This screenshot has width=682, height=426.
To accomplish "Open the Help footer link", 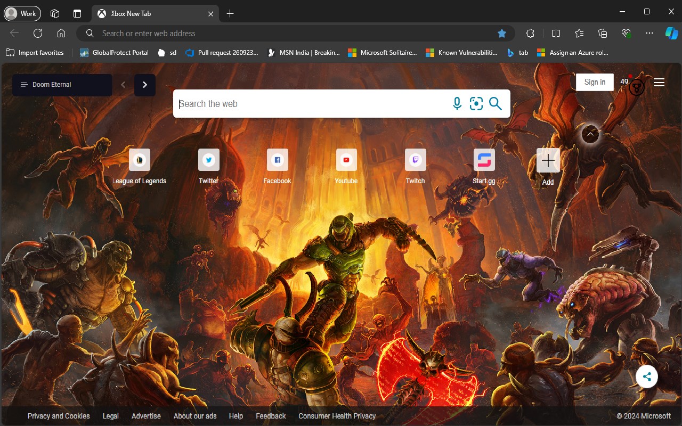I will 236,416.
